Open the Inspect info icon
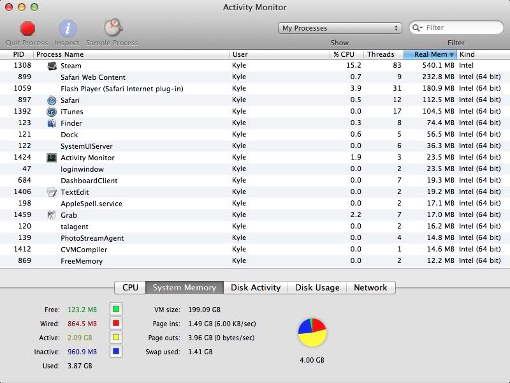The image size is (510, 383). [x=68, y=28]
